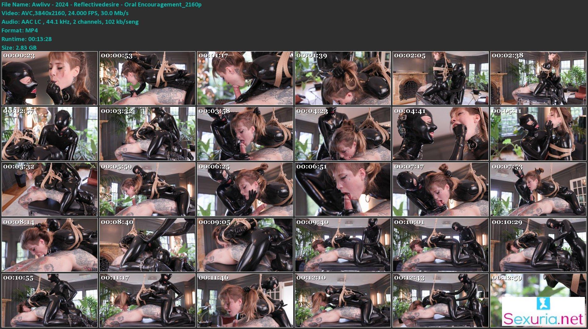Click the 00:05:11 thumbnail
This screenshot has width=588, height=329.
pos(538,134)
